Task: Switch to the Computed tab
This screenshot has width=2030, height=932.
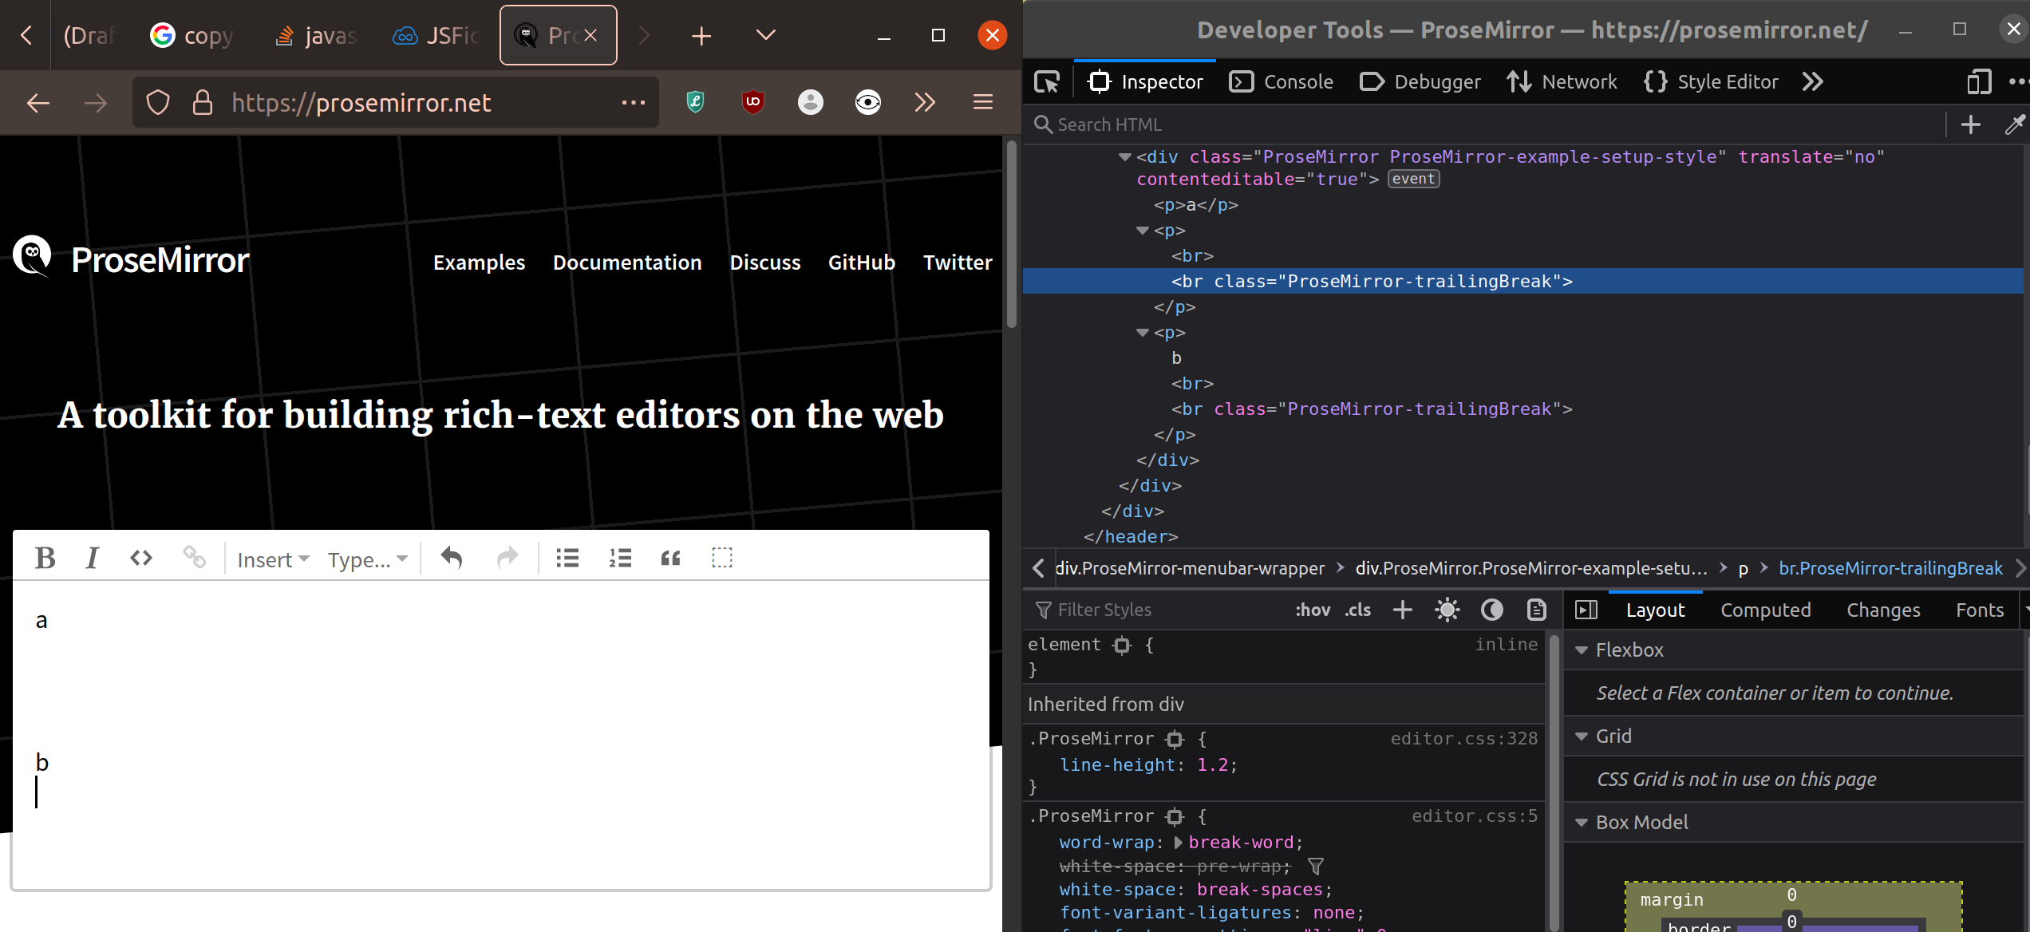Action: click(1766, 610)
